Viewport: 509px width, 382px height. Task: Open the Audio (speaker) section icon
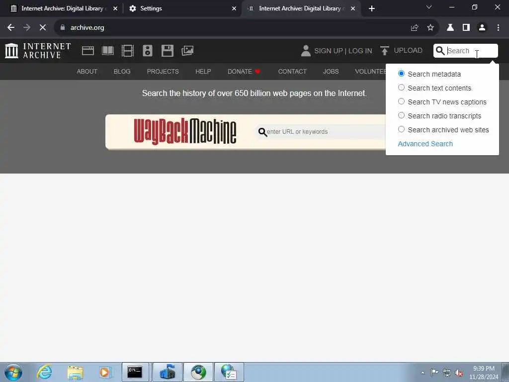(x=147, y=51)
